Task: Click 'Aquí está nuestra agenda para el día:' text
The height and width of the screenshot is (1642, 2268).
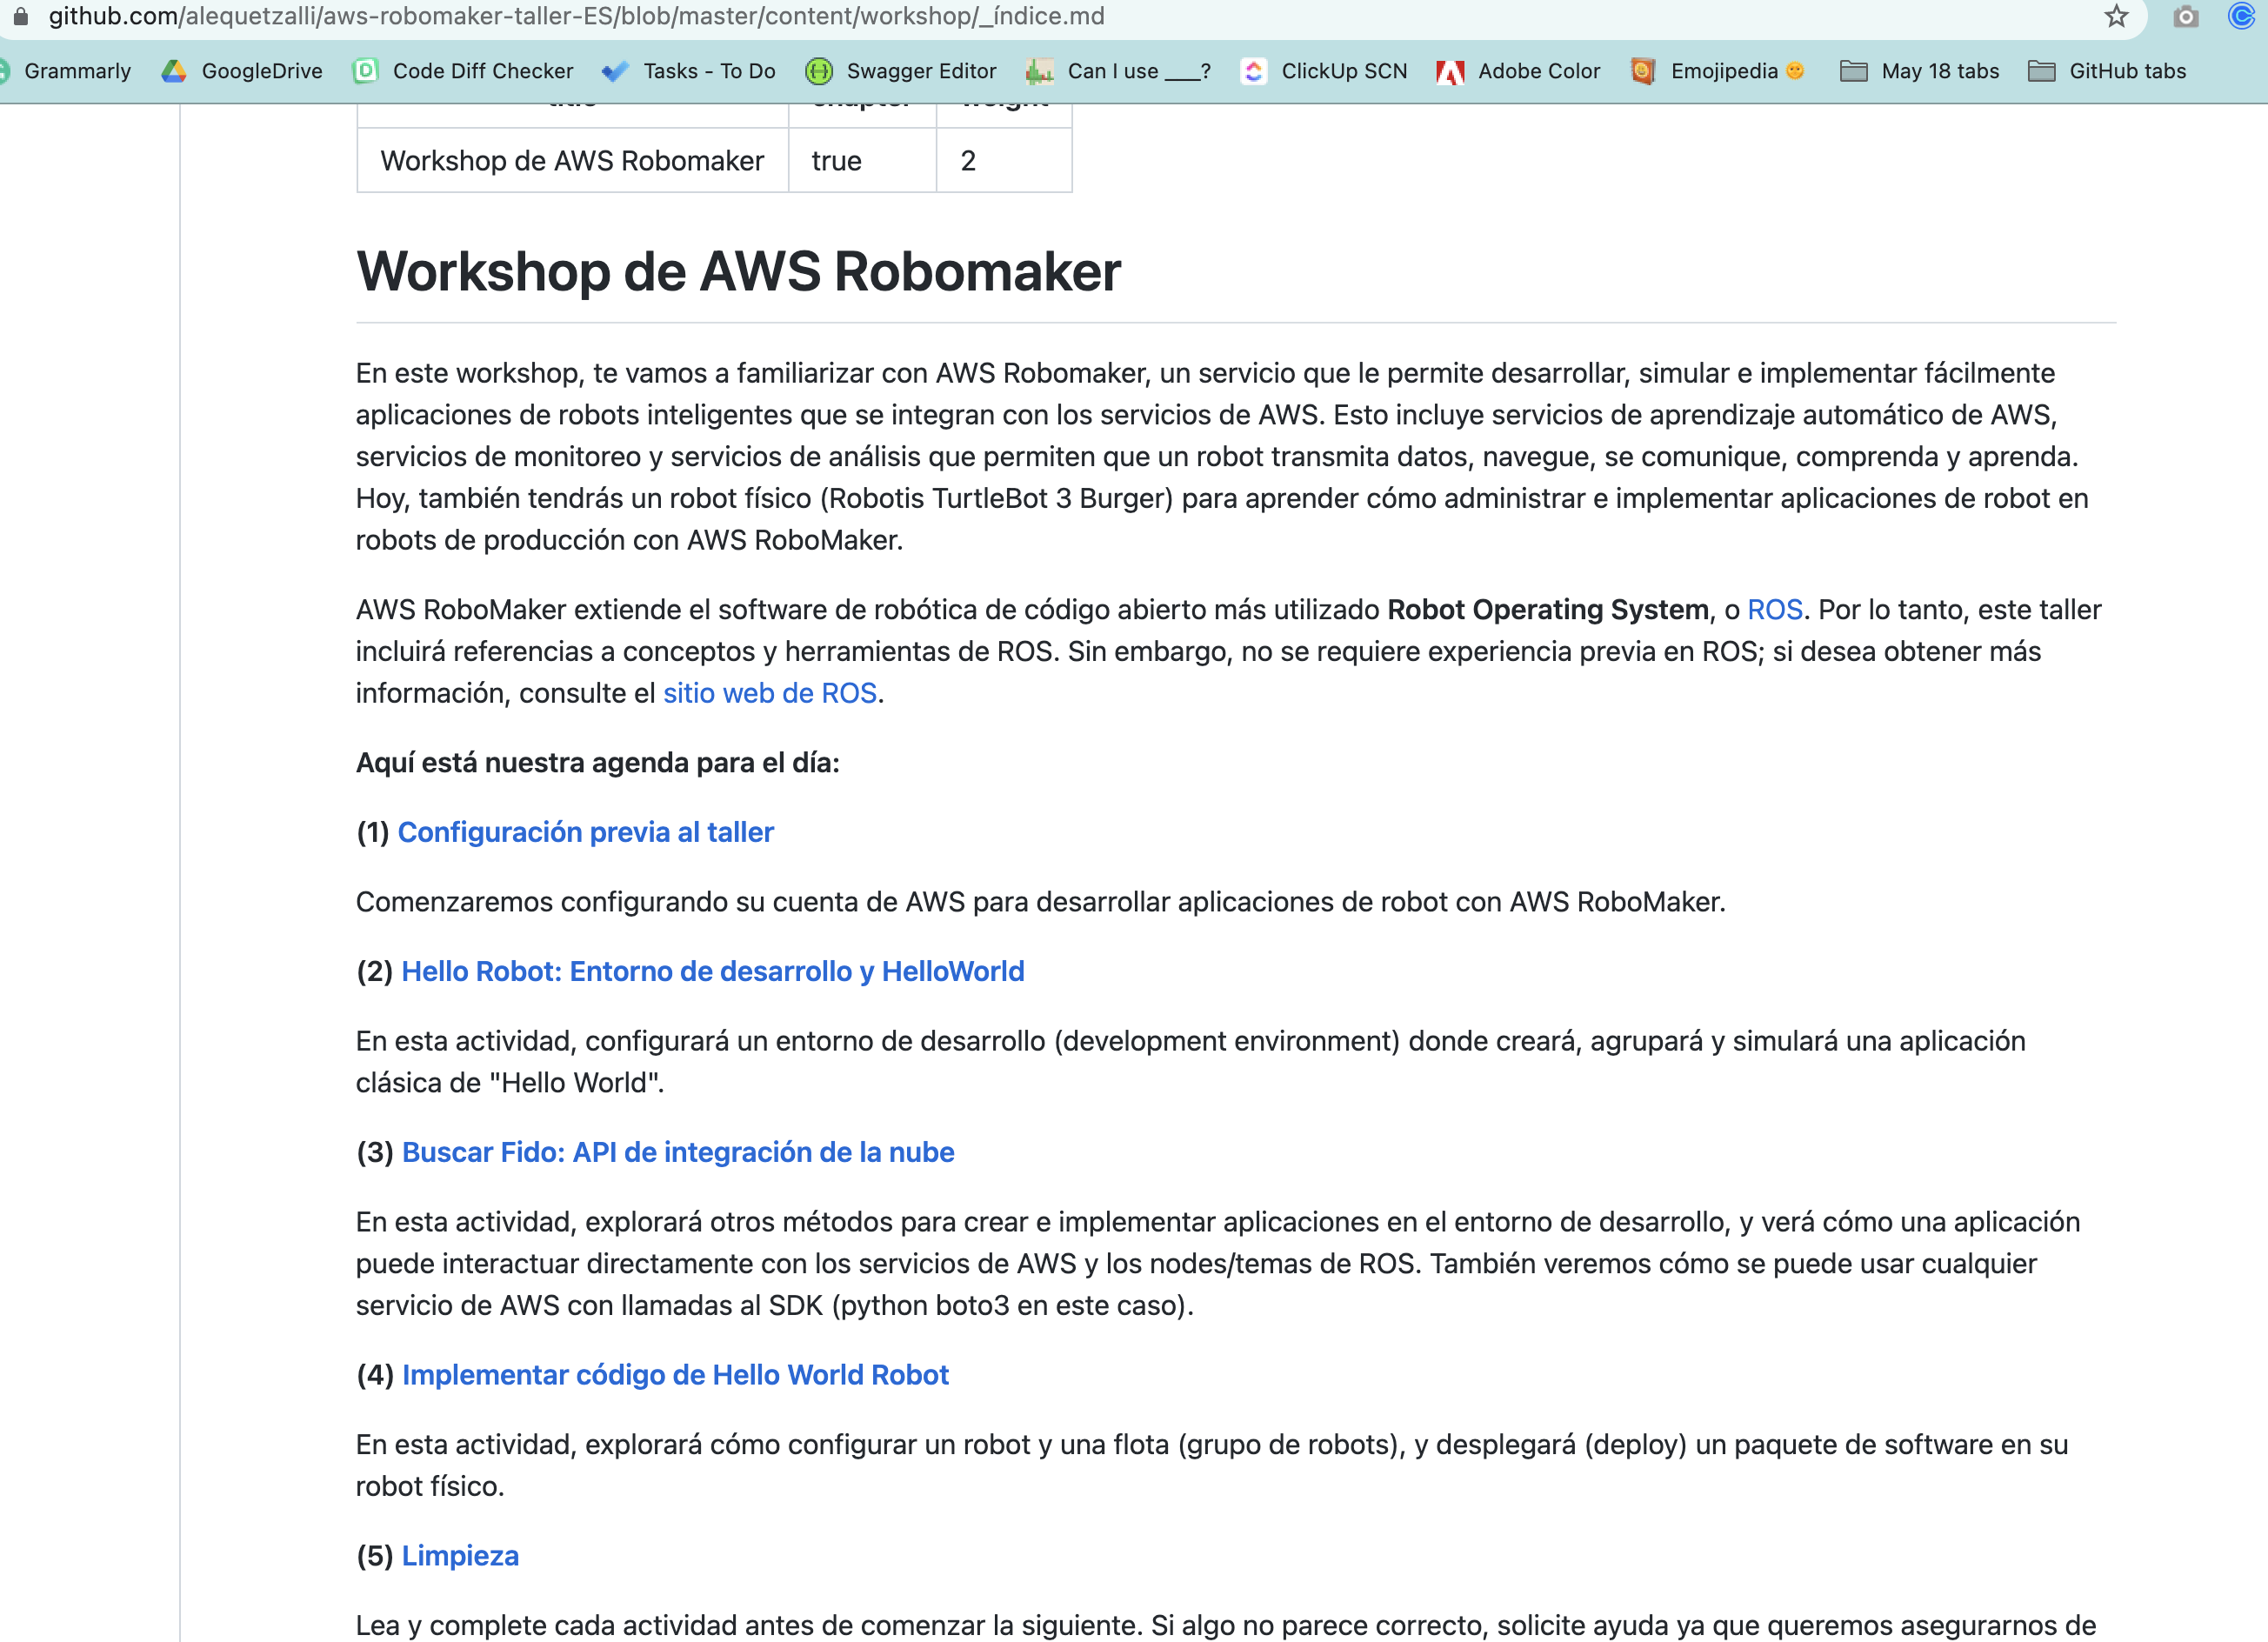Action: pos(598,763)
